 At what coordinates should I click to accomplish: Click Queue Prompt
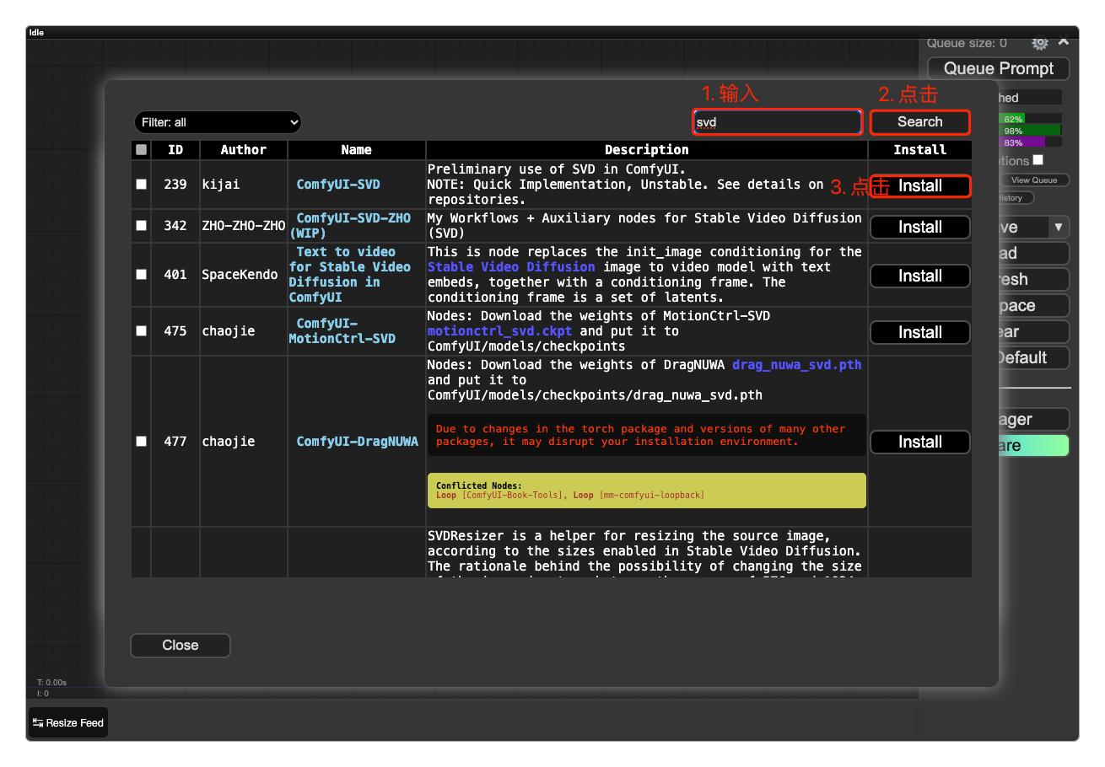click(999, 68)
